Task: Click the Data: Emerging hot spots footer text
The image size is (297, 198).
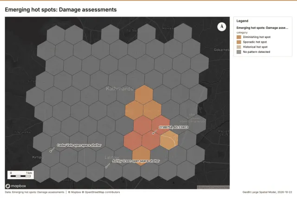Action: coord(34,192)
